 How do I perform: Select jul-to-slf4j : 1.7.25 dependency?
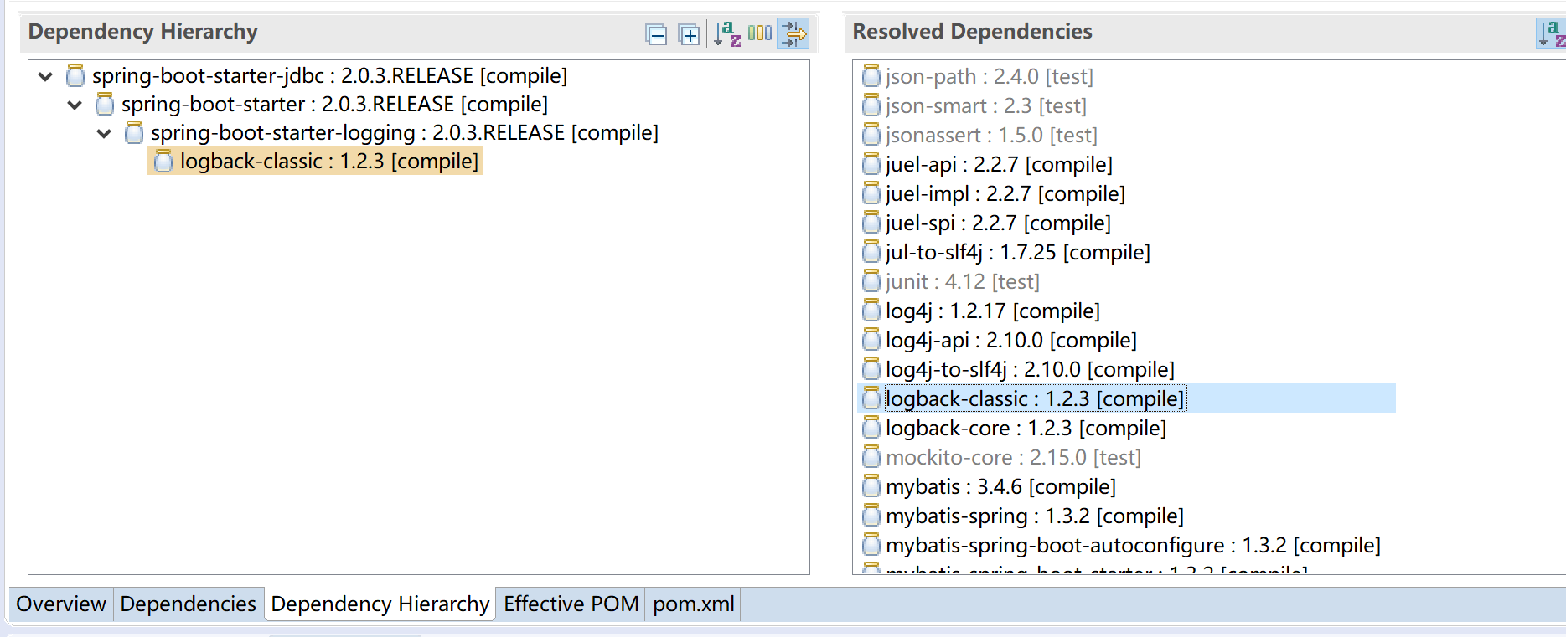[x=1018, y=252]
